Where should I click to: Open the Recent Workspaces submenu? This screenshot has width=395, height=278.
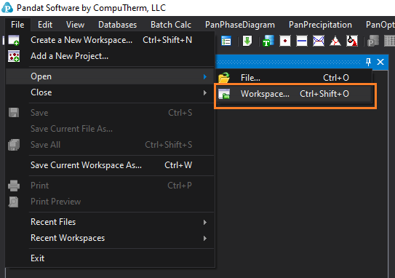point(110,238)
